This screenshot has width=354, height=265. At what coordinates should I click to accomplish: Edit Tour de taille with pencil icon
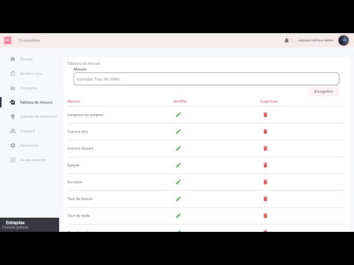click(178, 216)
